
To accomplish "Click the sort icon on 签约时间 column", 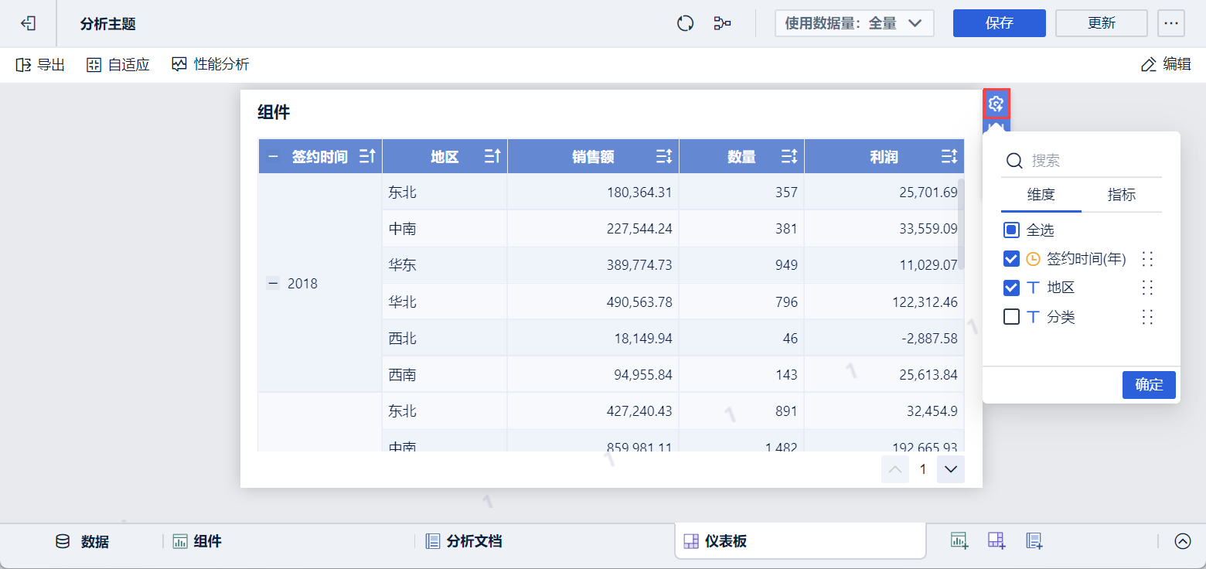I will pyautogui.click(x=367, y=157).
